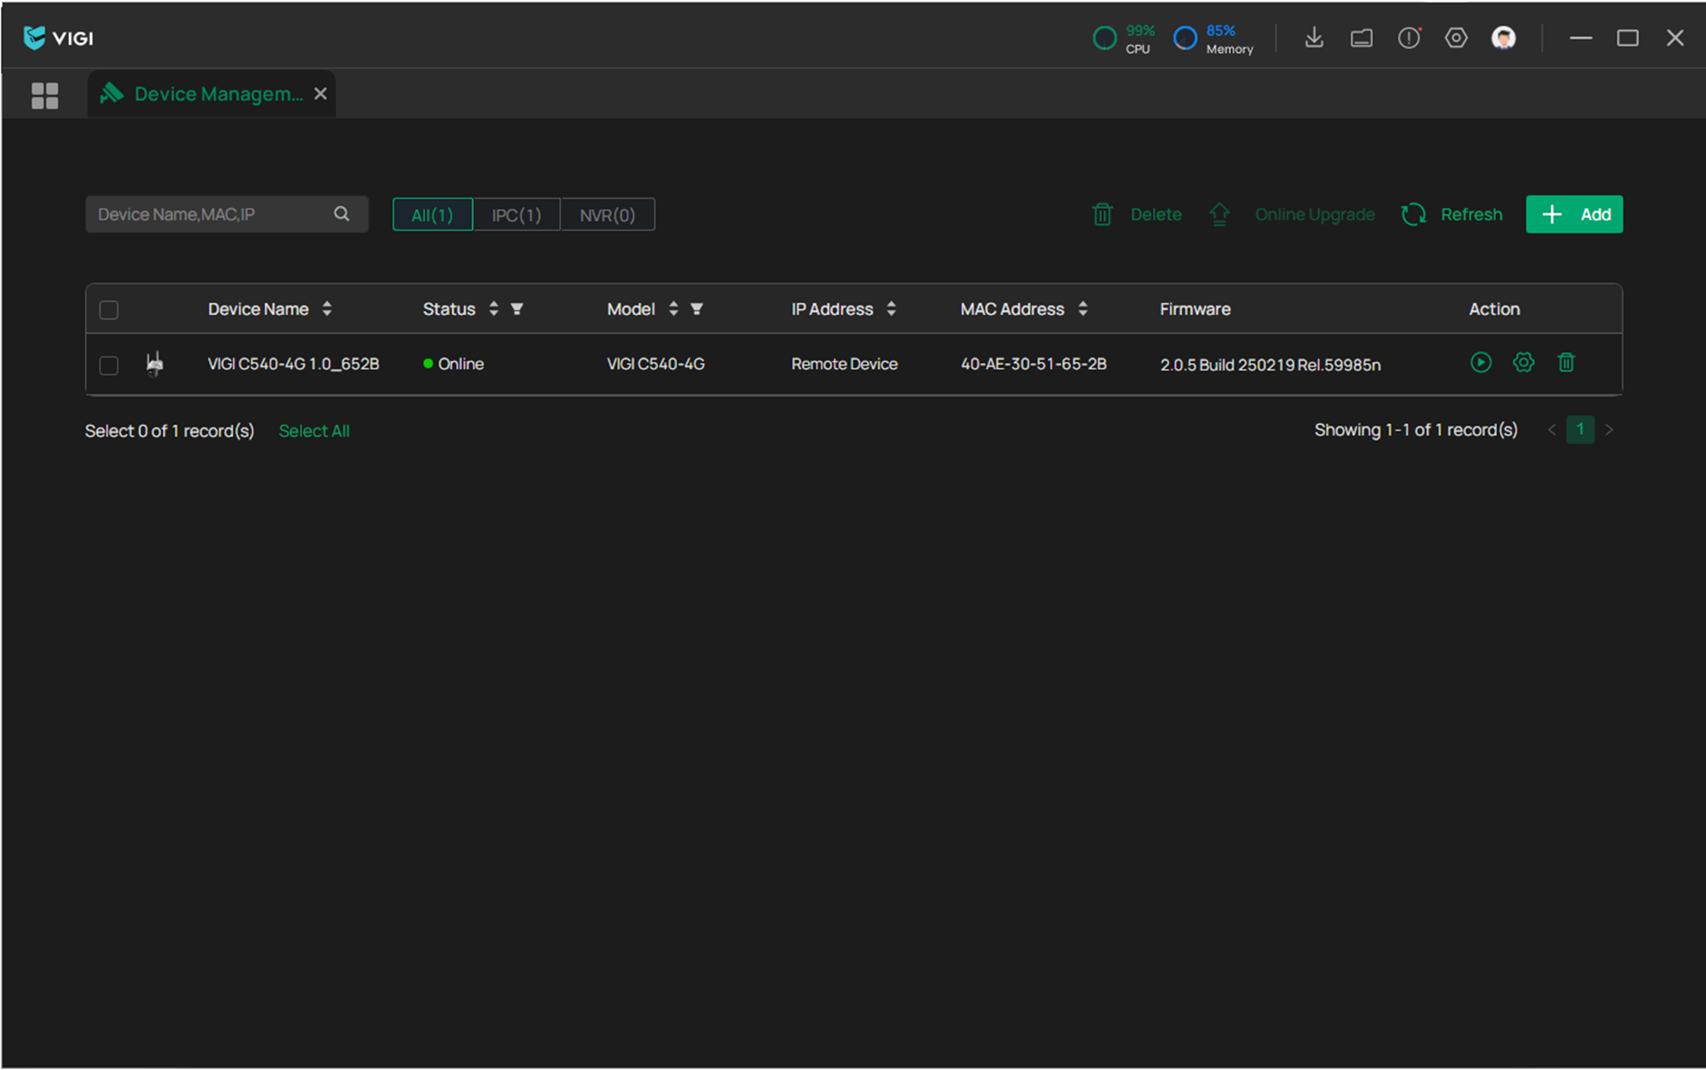This screenshot has height=1070, width=1706.
Task: Sort by Device Name column
Action: click(x=326, y=309)
